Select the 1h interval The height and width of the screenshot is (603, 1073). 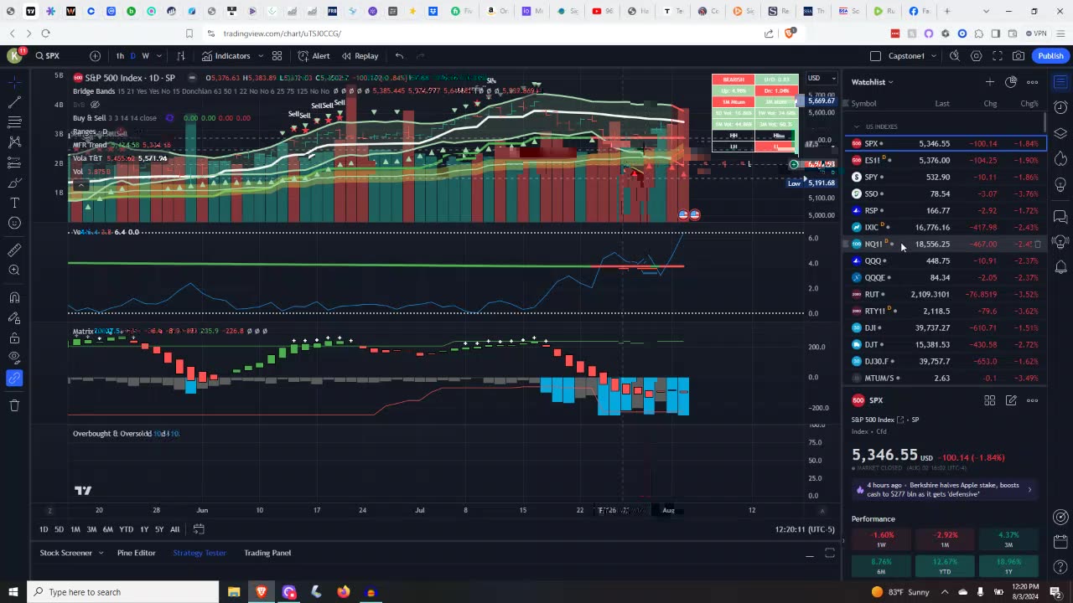coord(120,56)
